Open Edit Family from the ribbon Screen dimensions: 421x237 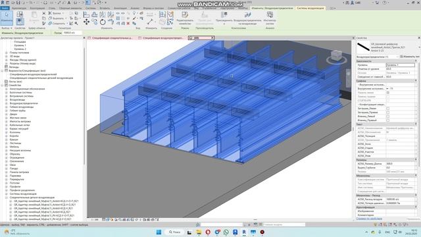click(x=185, y=18)
